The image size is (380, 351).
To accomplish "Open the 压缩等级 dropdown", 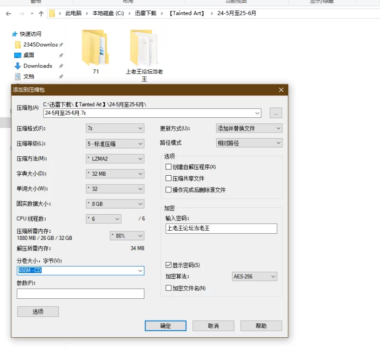I will tap(115, 144).
